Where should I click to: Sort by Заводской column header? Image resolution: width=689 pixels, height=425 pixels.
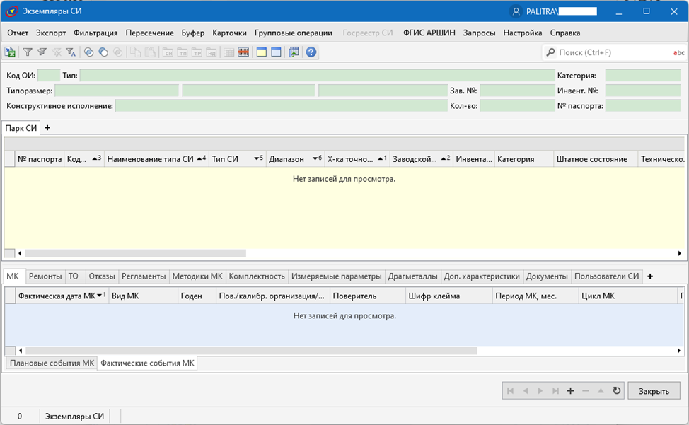pyautogui.click(x=422, y=159)
